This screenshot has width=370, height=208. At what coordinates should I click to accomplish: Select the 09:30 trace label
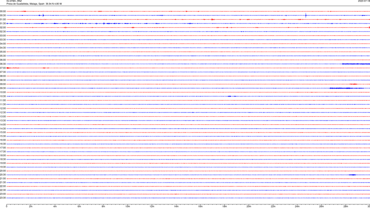(3, 88)
